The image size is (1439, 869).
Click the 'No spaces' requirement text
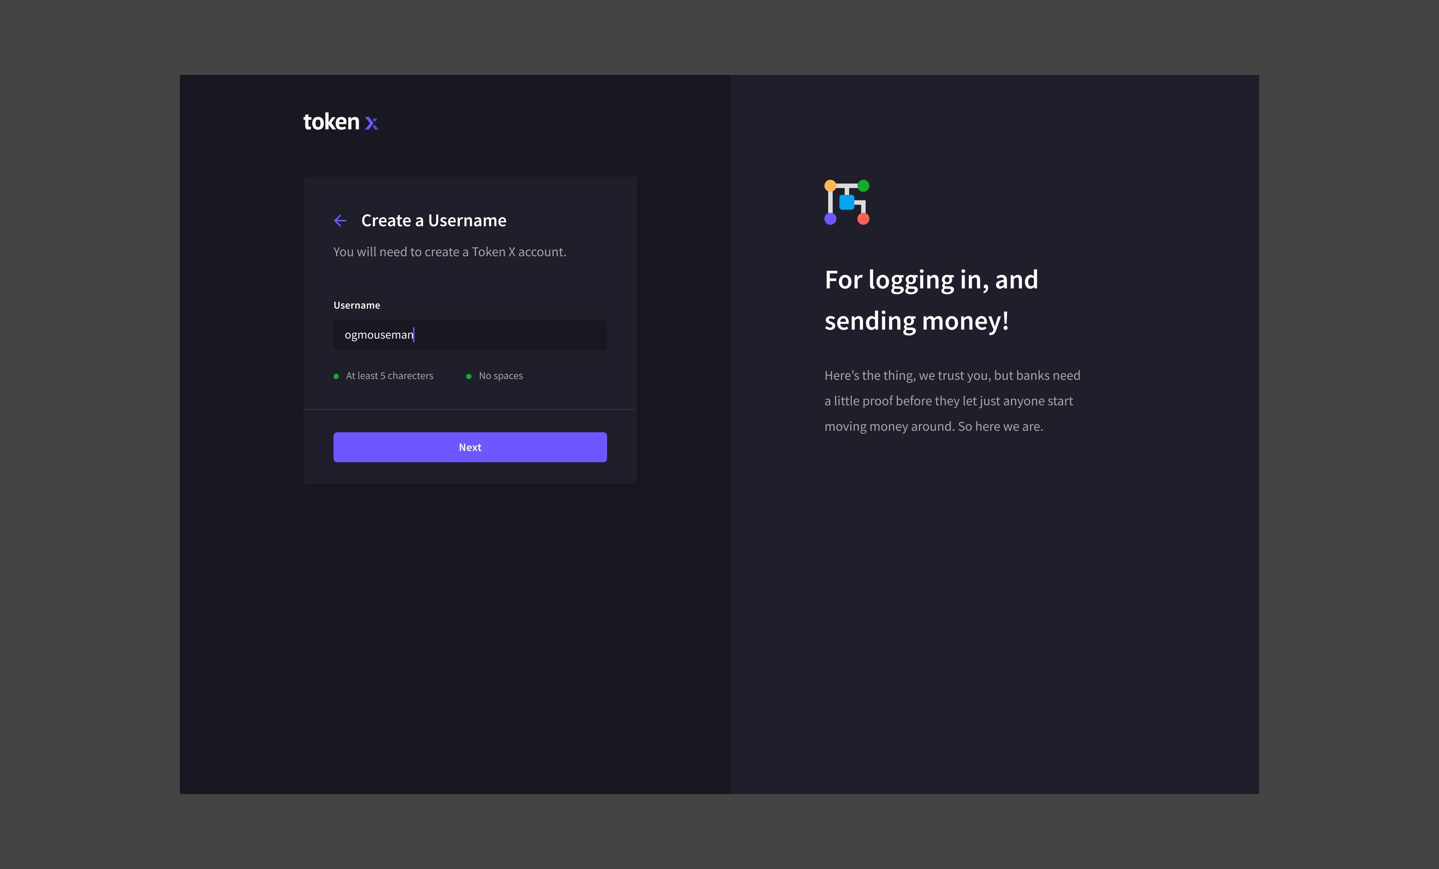coord(501,376)
